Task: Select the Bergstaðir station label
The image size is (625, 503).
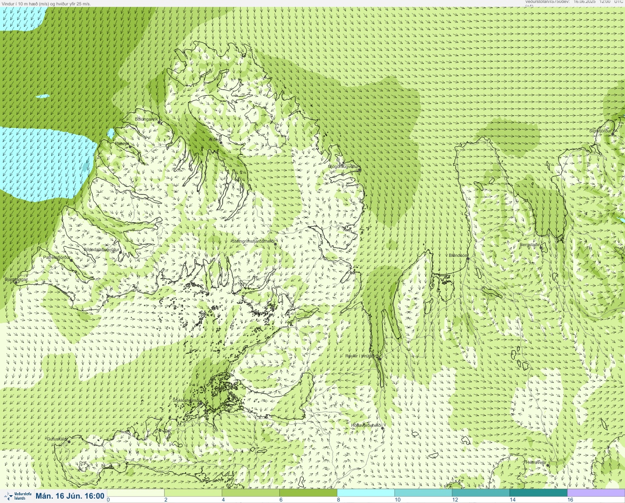Action: (530, 245)
